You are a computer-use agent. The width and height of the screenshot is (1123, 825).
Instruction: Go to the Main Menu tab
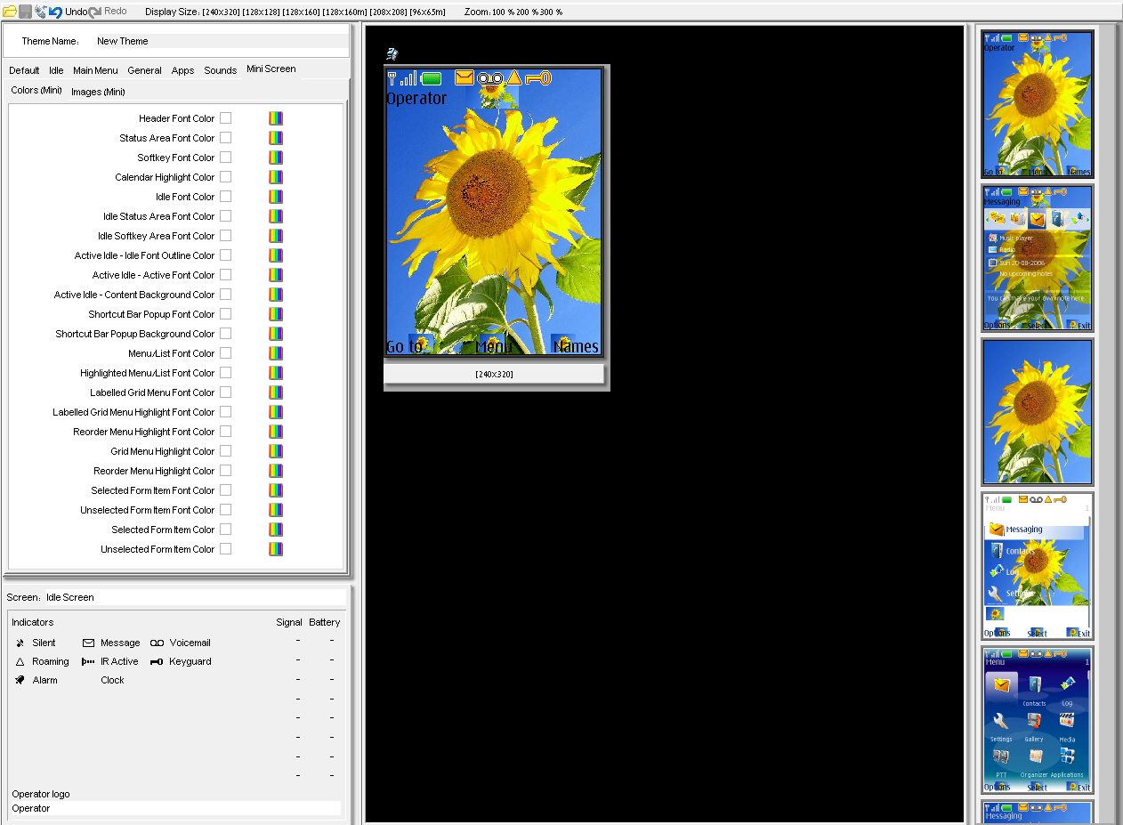pyautogui.click(x=95, y=70)
